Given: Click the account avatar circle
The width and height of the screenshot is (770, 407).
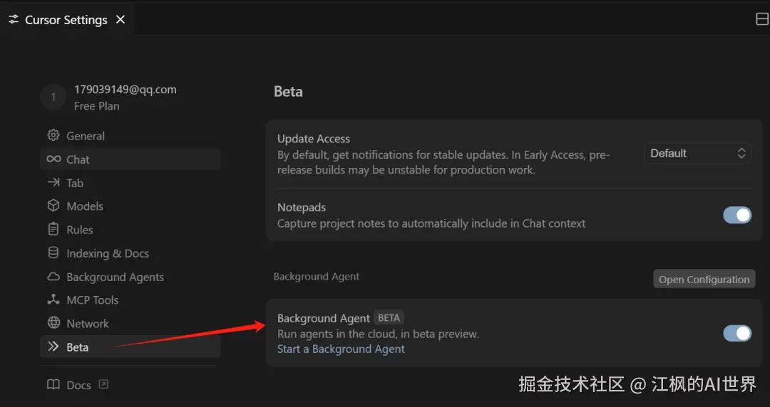Looking at the screenshot, I should tap(53, 97).
